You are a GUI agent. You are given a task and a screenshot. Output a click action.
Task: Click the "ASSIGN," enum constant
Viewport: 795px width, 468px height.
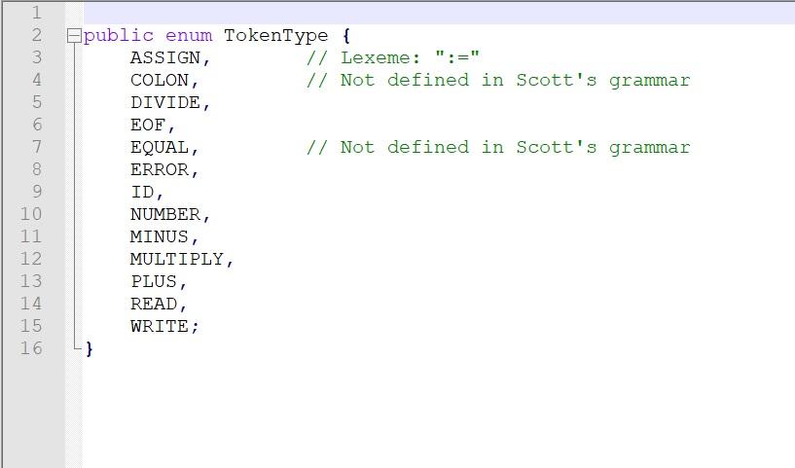click(x=170, y=58)
